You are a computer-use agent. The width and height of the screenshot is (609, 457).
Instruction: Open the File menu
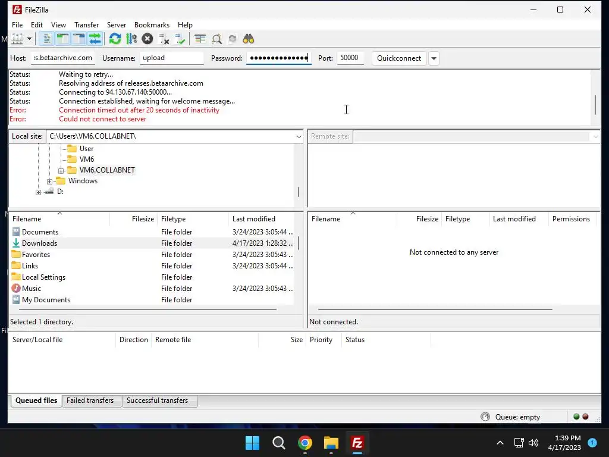pyautogui.click(x=17, y=25)
